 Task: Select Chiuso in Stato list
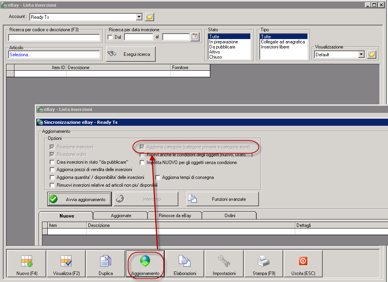coord(229,57)
